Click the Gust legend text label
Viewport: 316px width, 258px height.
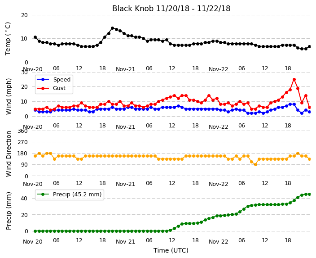point(59,88)
